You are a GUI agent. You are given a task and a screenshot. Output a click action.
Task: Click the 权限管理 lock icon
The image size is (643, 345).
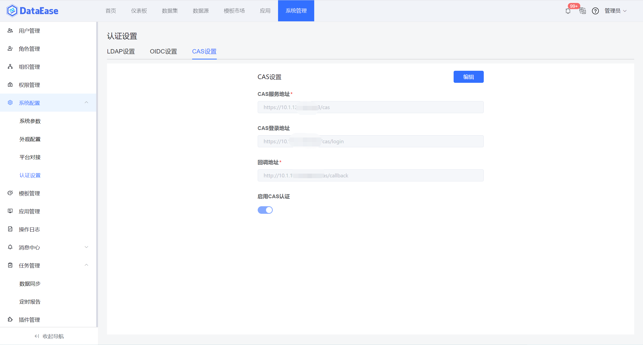(x=10, y=85)
